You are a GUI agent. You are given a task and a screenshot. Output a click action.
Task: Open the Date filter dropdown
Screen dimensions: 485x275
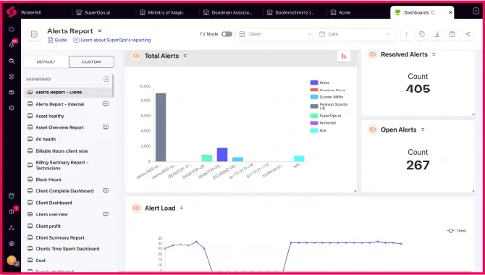pos(355,34)
